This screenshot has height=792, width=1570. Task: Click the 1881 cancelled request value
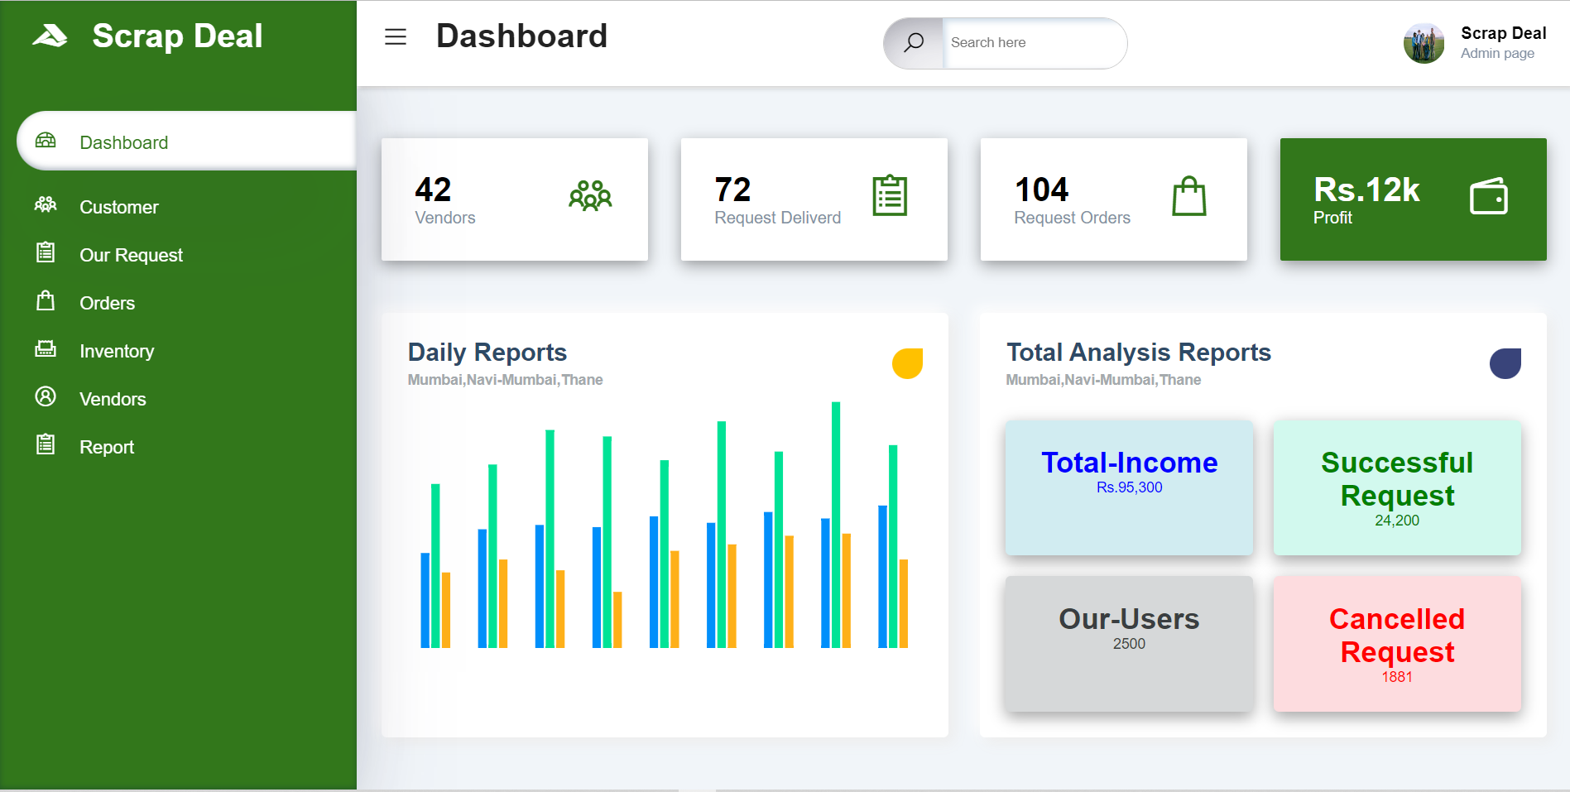1397,677
